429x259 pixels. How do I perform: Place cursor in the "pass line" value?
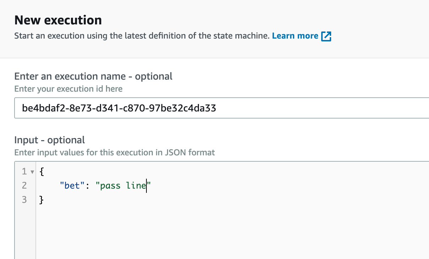[123, 185]
